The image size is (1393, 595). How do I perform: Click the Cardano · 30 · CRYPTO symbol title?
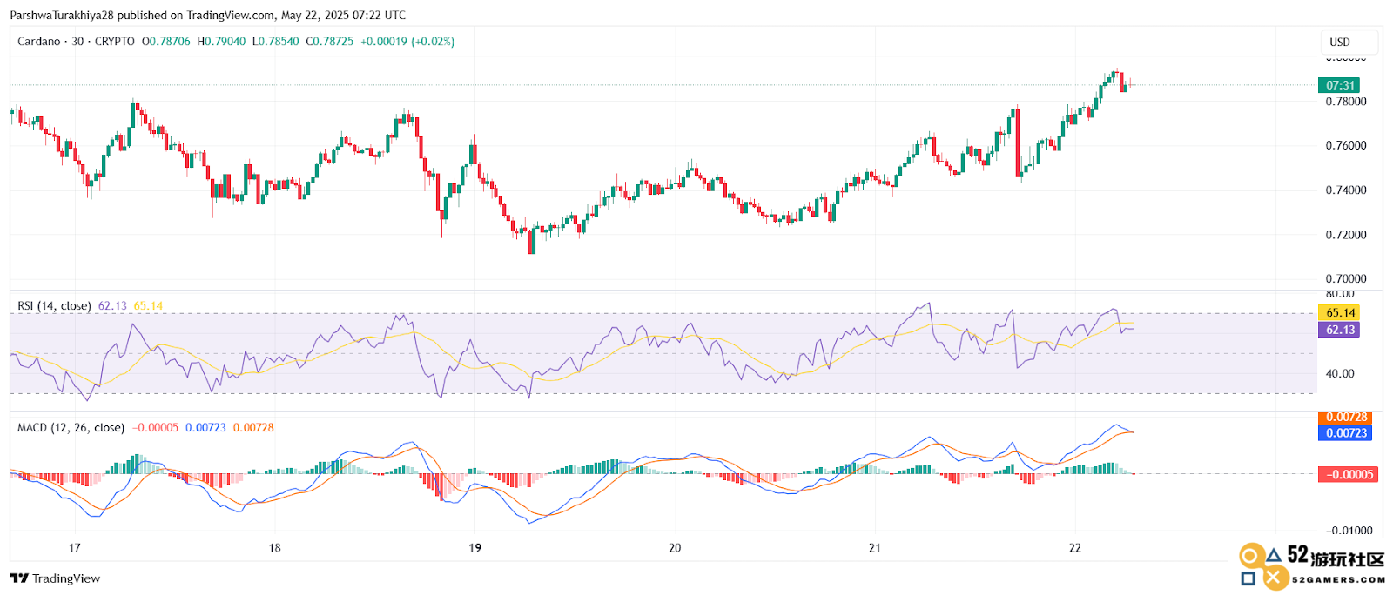point(76,42)
